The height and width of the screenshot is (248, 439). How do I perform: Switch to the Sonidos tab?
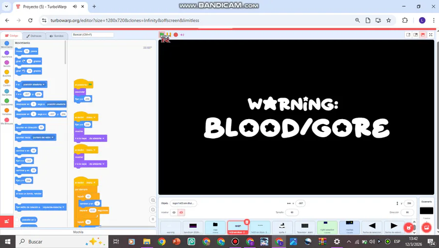[x=57, y=36]
